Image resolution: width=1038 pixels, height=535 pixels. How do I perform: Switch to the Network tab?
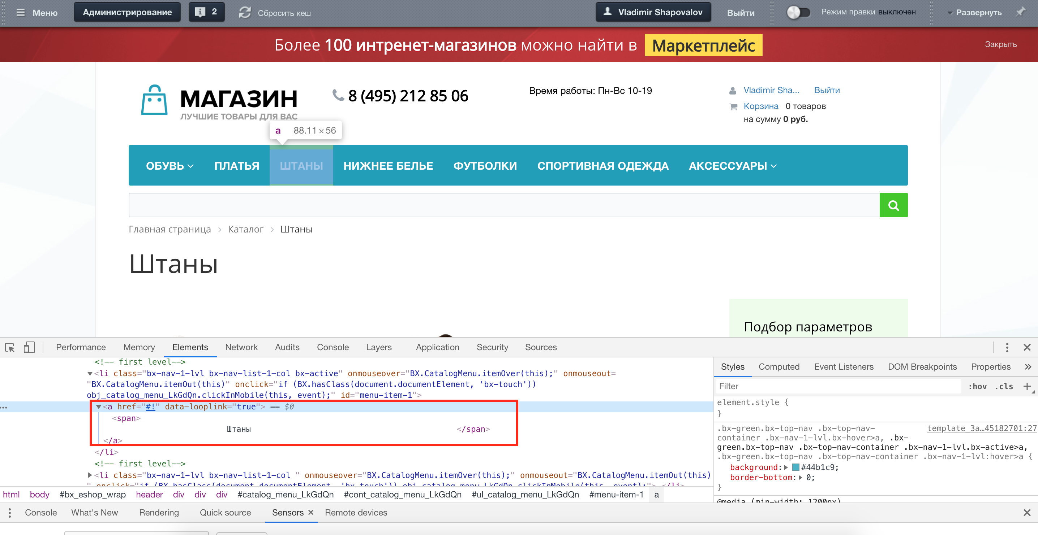[x=241, y=347]
